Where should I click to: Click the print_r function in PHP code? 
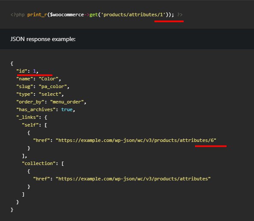37,15
